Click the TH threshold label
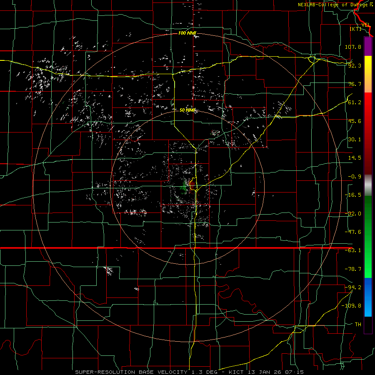This screenshot has height=375, width=375. 358,324
